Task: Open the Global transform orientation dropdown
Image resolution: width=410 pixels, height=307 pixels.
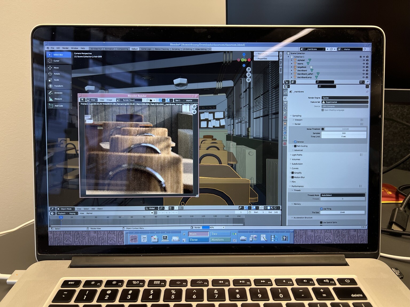Action: [152, 208]
